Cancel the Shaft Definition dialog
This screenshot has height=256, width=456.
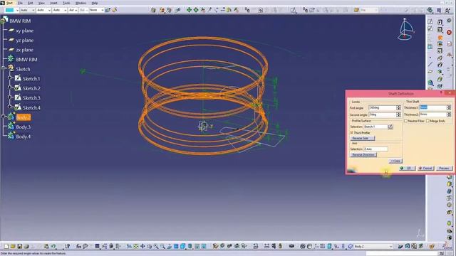tap(426, 169)
